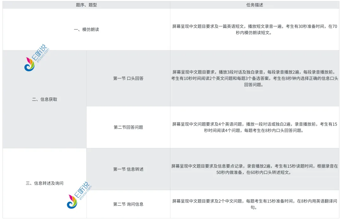Select the 第一节 信息转述 cell
Screen dimensions: 342x219
(x=128, y=169)
